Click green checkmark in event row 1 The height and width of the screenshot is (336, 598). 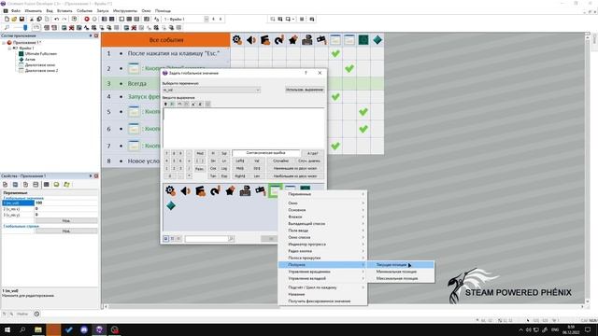(335, 54)
